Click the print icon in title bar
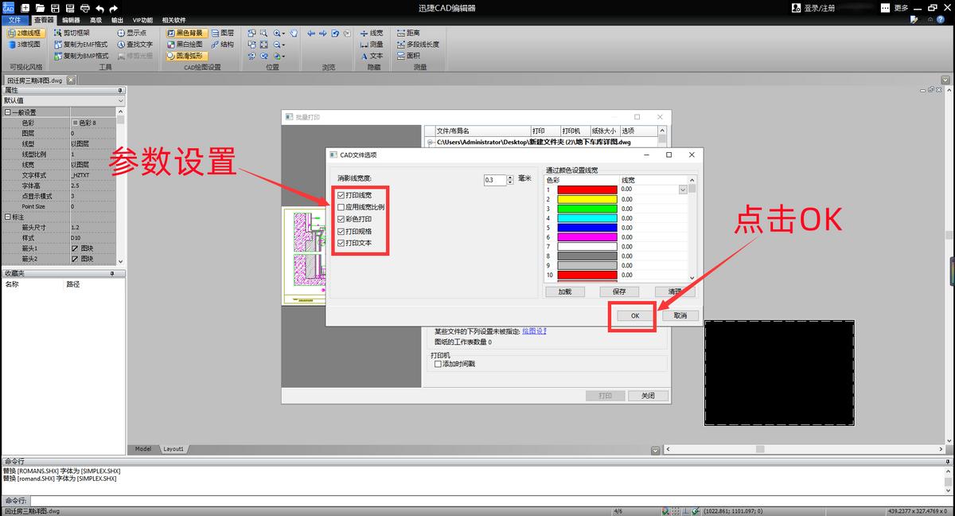The height and width of the screenshot is (516, 955). pyautogui.click(x=85, y=8)
